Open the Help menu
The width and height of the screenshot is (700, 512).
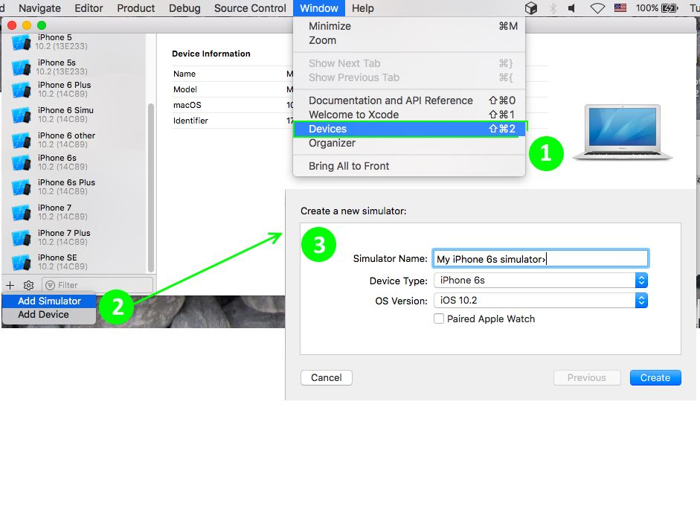pyautogui.click(x=362, y=8)
